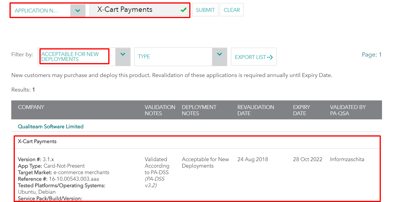Select the X-Cart Payments application title

(37, 142)
